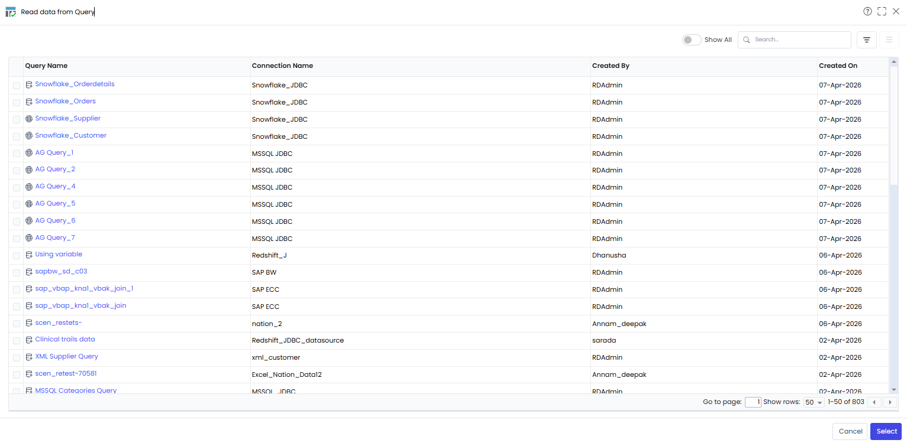Check the Snowflake_Orders row checkbox
Screen dimensions: 907x443
point(17,103)
